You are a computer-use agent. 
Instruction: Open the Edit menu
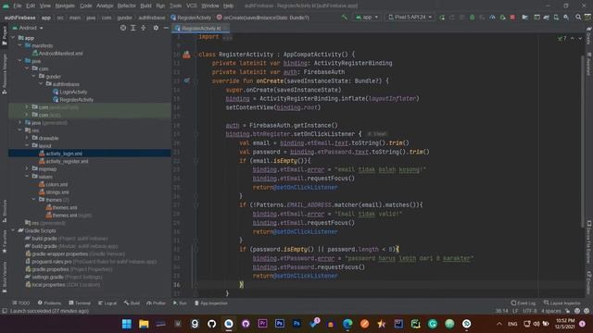[31, 6]
